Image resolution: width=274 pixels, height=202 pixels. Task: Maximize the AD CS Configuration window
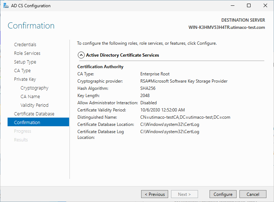click(249, 6)
